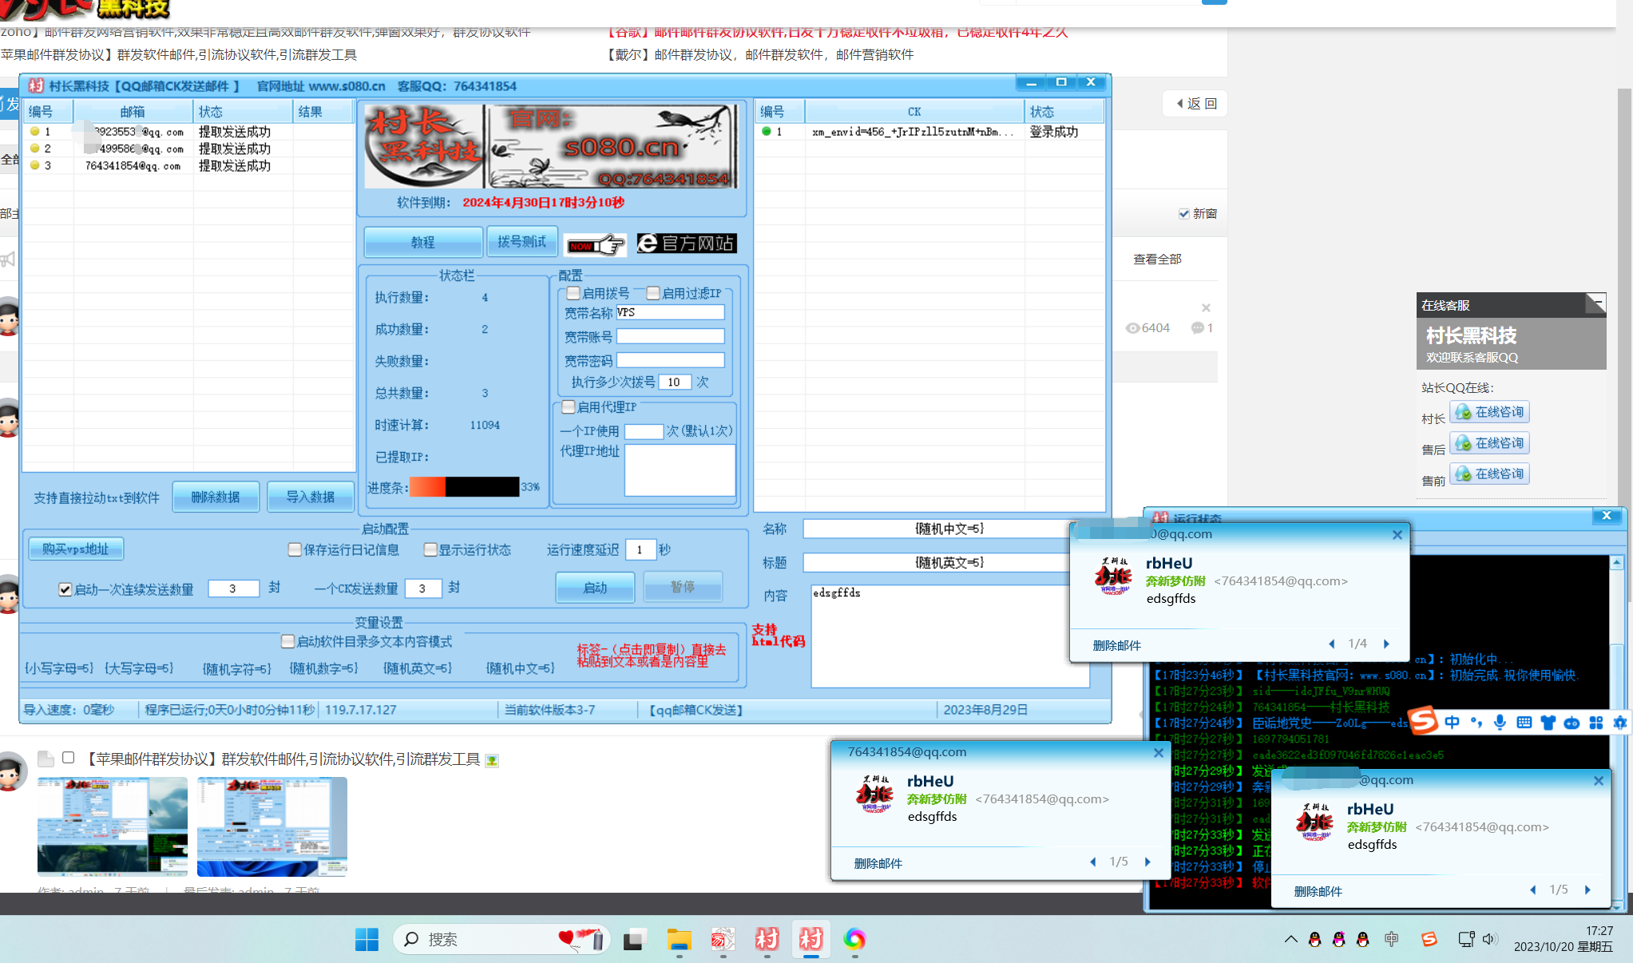
Task: Click the hexagon settings icon on the Sogou bar
Action: tap(1620, 723)
